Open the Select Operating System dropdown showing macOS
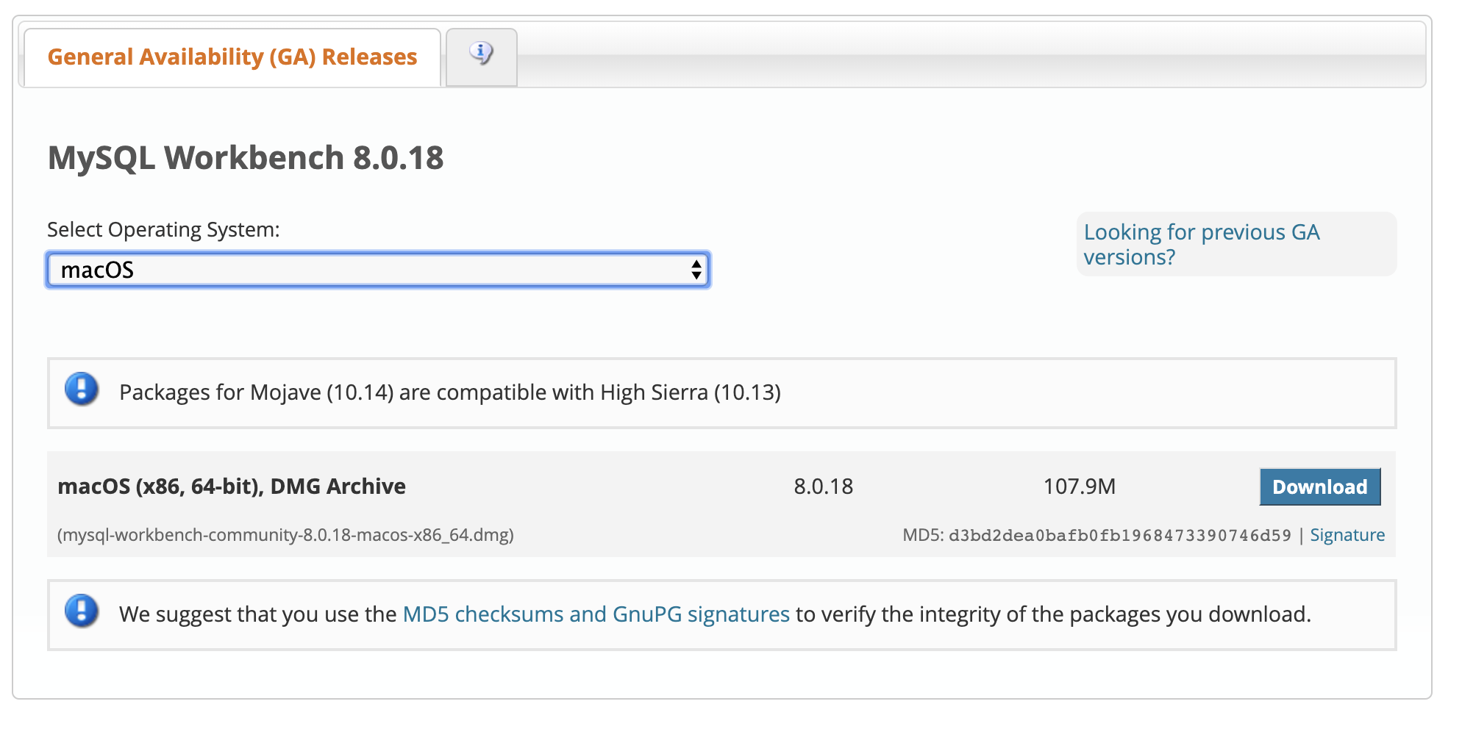The width and height of the screenshot is (1462, 729). tap(378, 270)
